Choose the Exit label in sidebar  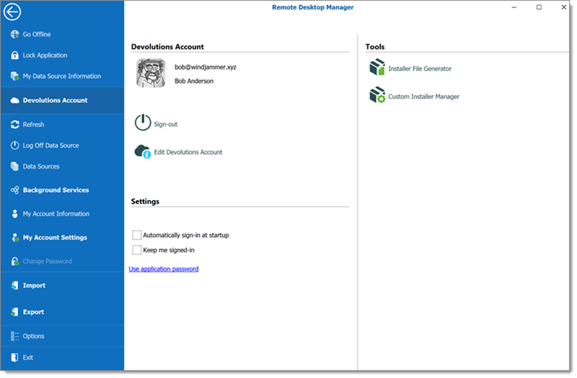click(x=28, y=357)
